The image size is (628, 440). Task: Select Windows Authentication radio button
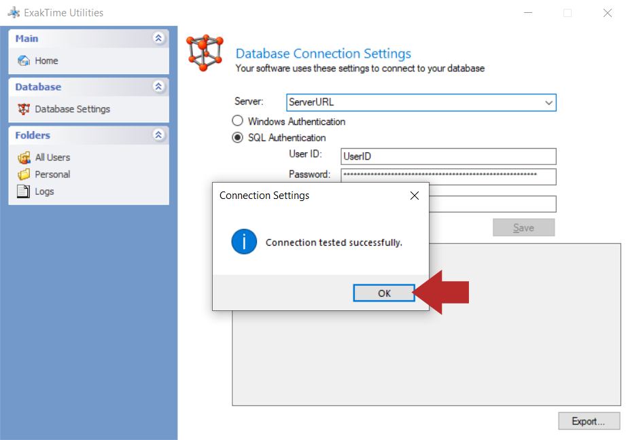(237, 121)
